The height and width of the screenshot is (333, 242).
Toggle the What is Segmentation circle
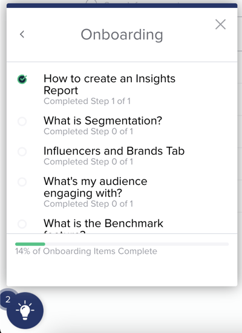pos(22,121)
